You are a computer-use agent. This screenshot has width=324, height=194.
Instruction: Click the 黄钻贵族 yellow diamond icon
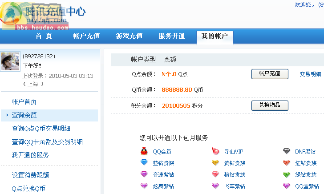point(215,162)
